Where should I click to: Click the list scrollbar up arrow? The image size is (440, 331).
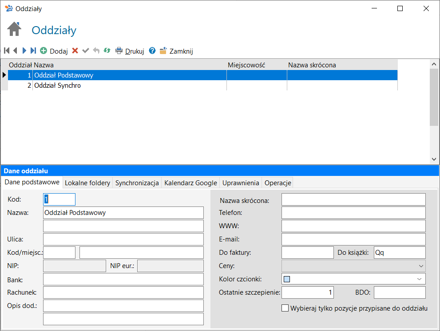point(434,64)
